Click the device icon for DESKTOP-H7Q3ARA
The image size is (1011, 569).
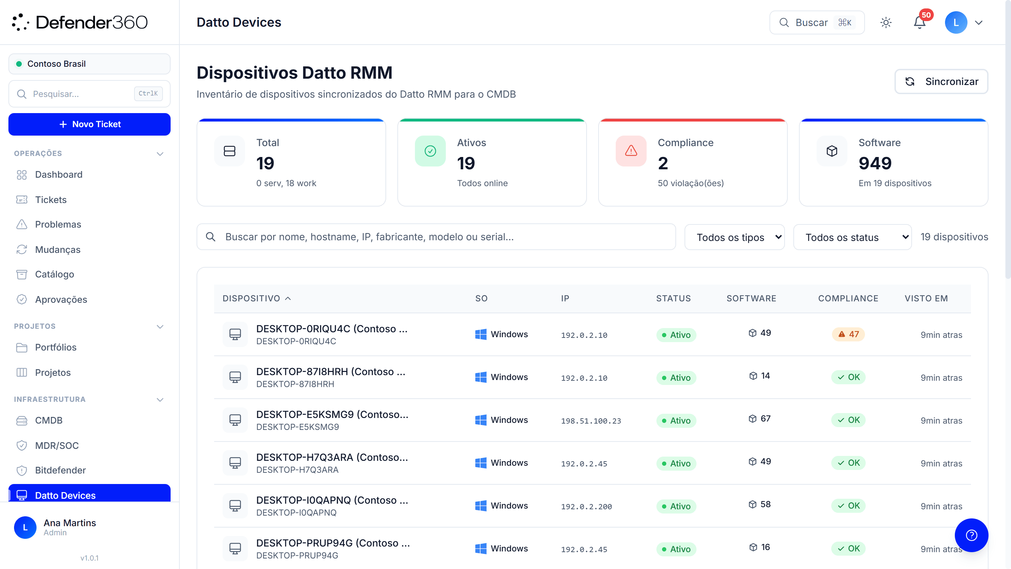click(x=235, y=463)
